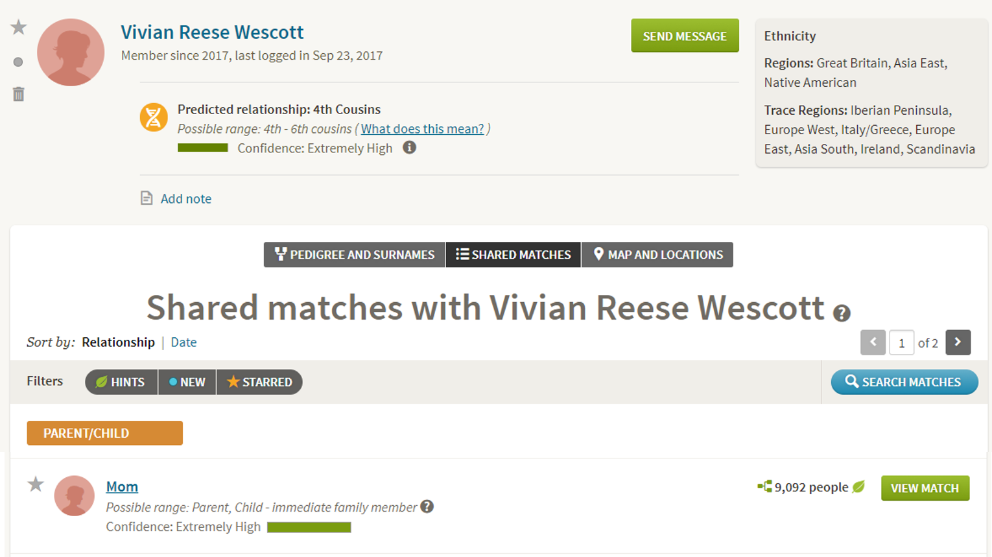This screenshot has width=992, height=557.
Task: Star the Vivian Reese Wescott match
Action: point(19,27)
